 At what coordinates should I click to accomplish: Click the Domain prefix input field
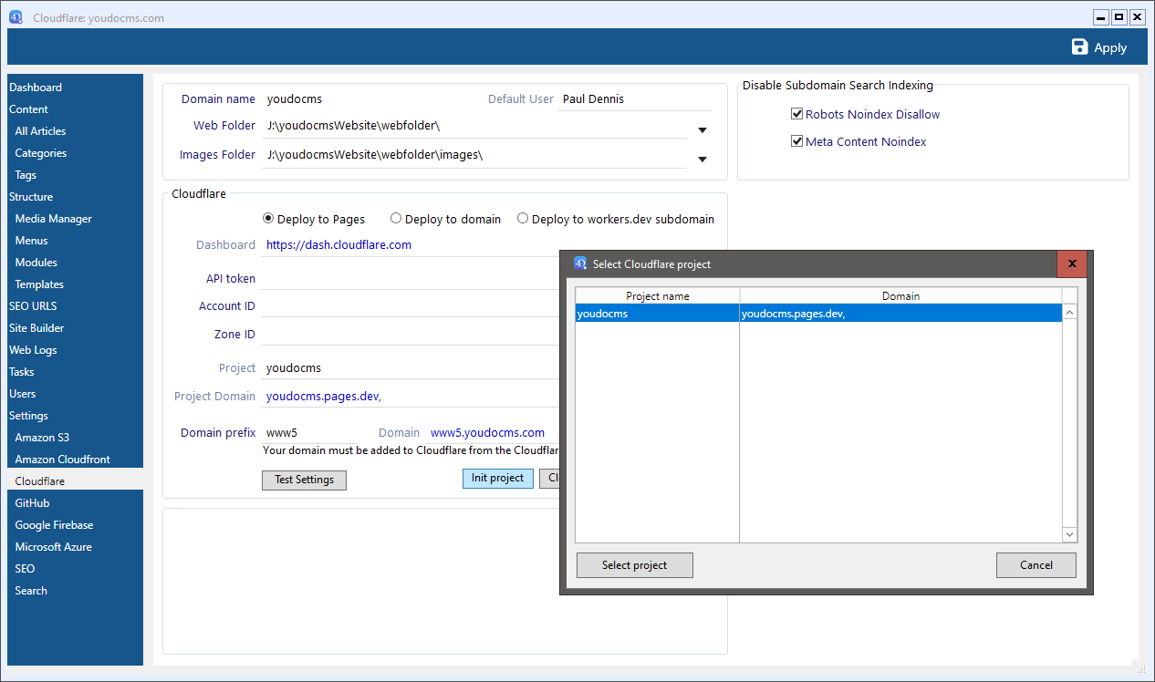pyautogui.click(x=308, y=433)
